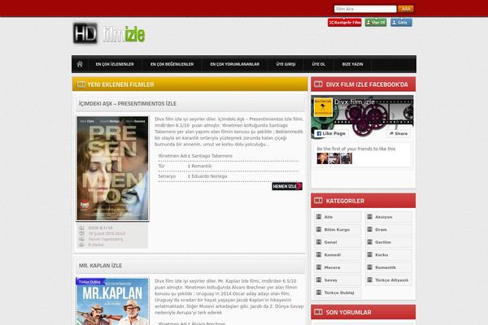Screen dimensions: 488x325
Task: Click the film icon beside Gerilim category
Action: [370, 242]
